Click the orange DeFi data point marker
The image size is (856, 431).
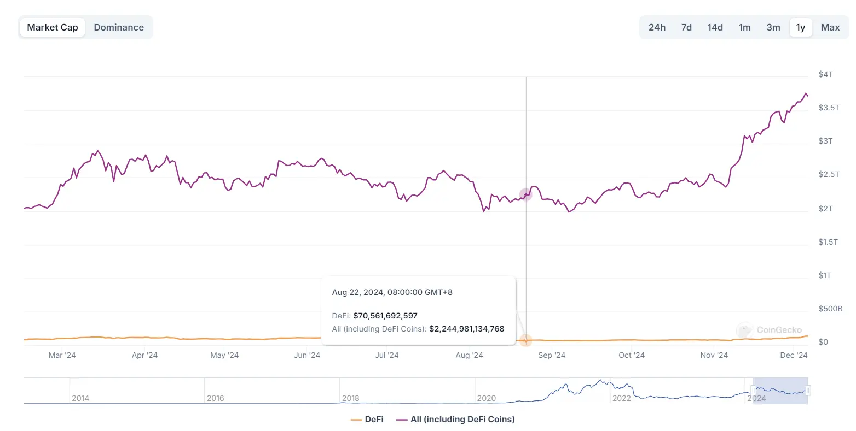coord(525,340)
